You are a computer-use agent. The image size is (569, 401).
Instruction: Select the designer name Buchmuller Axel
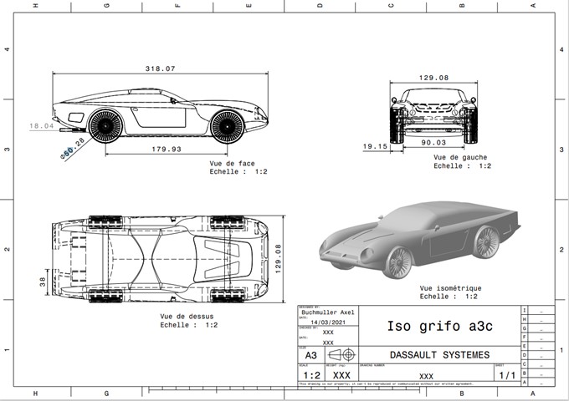(327, 312)
